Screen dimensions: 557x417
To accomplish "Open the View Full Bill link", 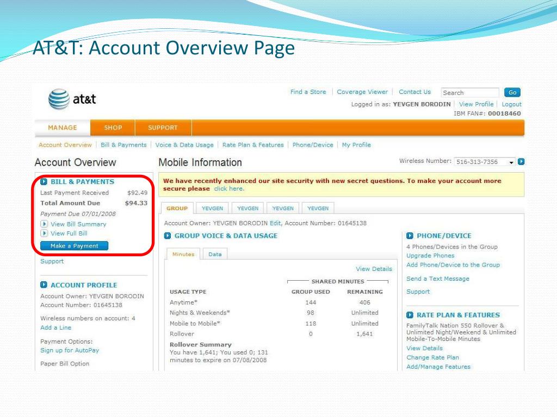I will pyautogui.click(x=69, y=233).
